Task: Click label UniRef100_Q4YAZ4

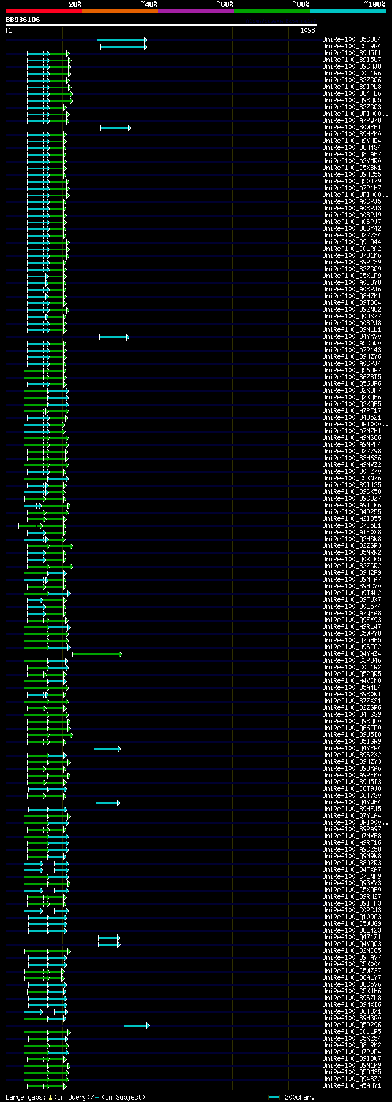Action: tap(352, 654)
